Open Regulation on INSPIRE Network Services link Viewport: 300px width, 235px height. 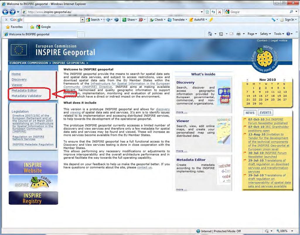28,138
